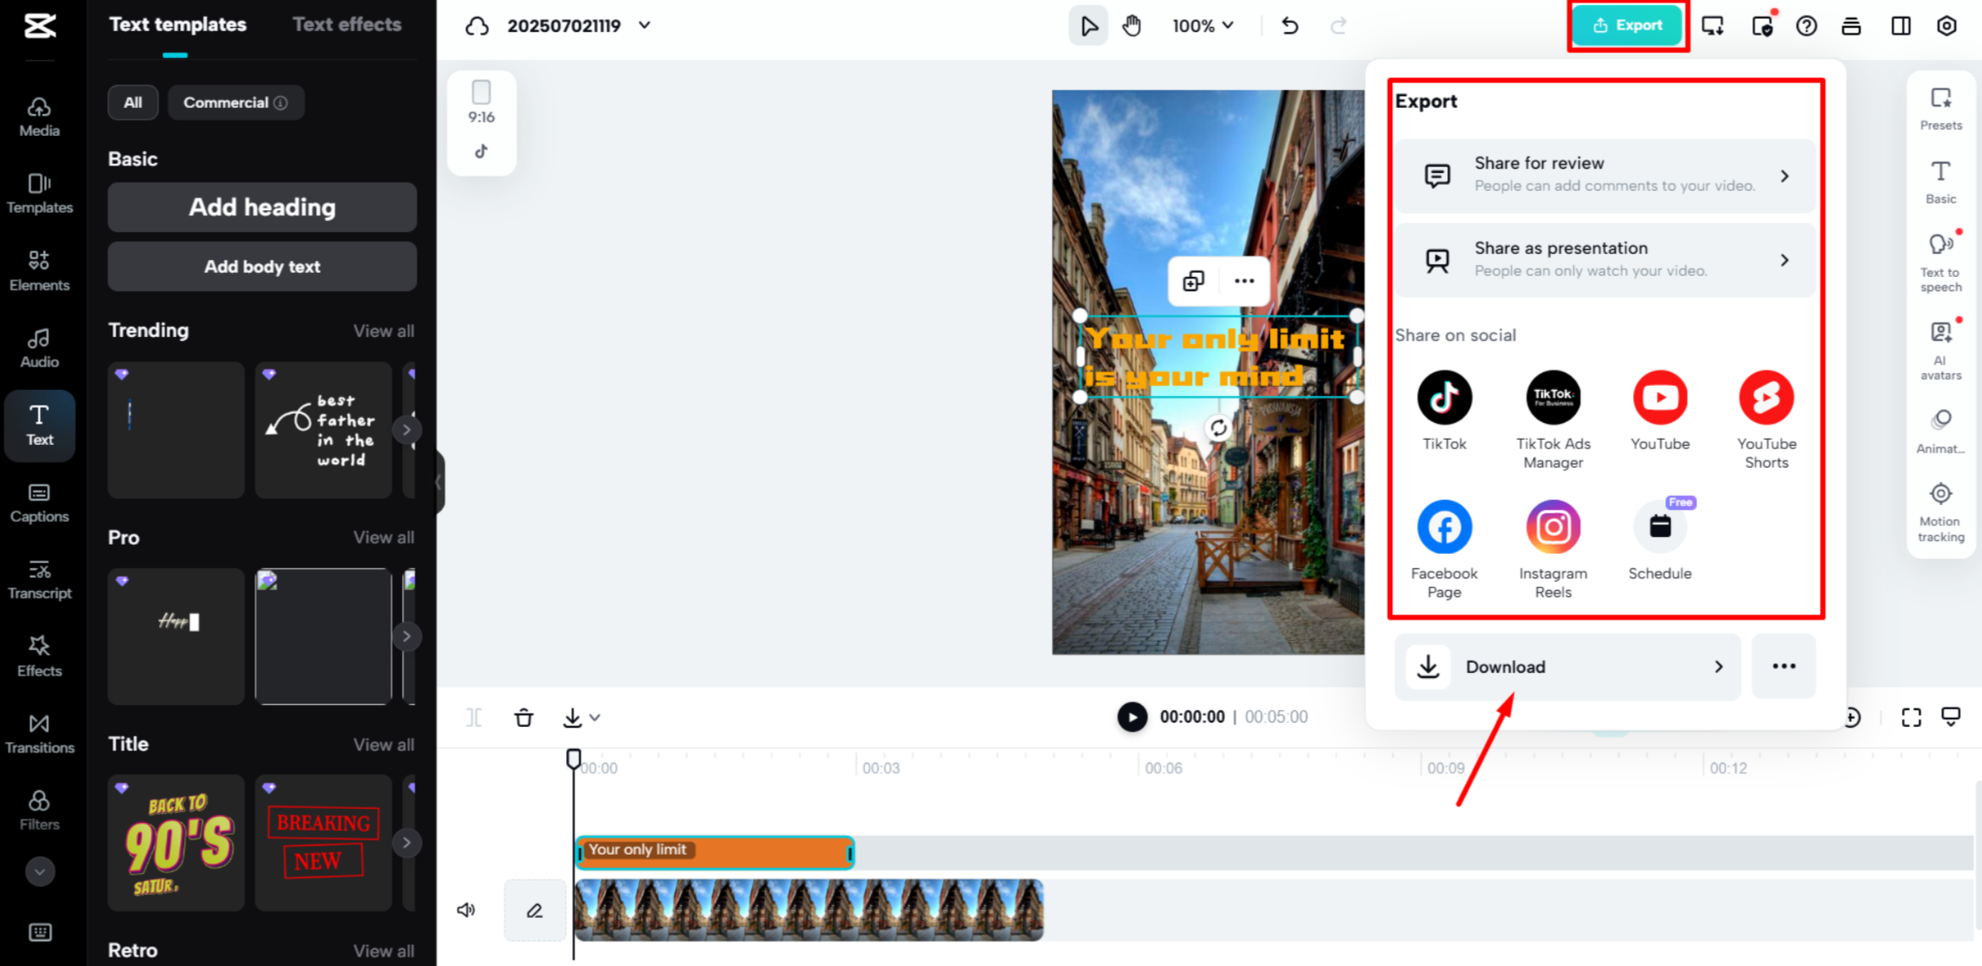Click Add heading button

point(262,207)
